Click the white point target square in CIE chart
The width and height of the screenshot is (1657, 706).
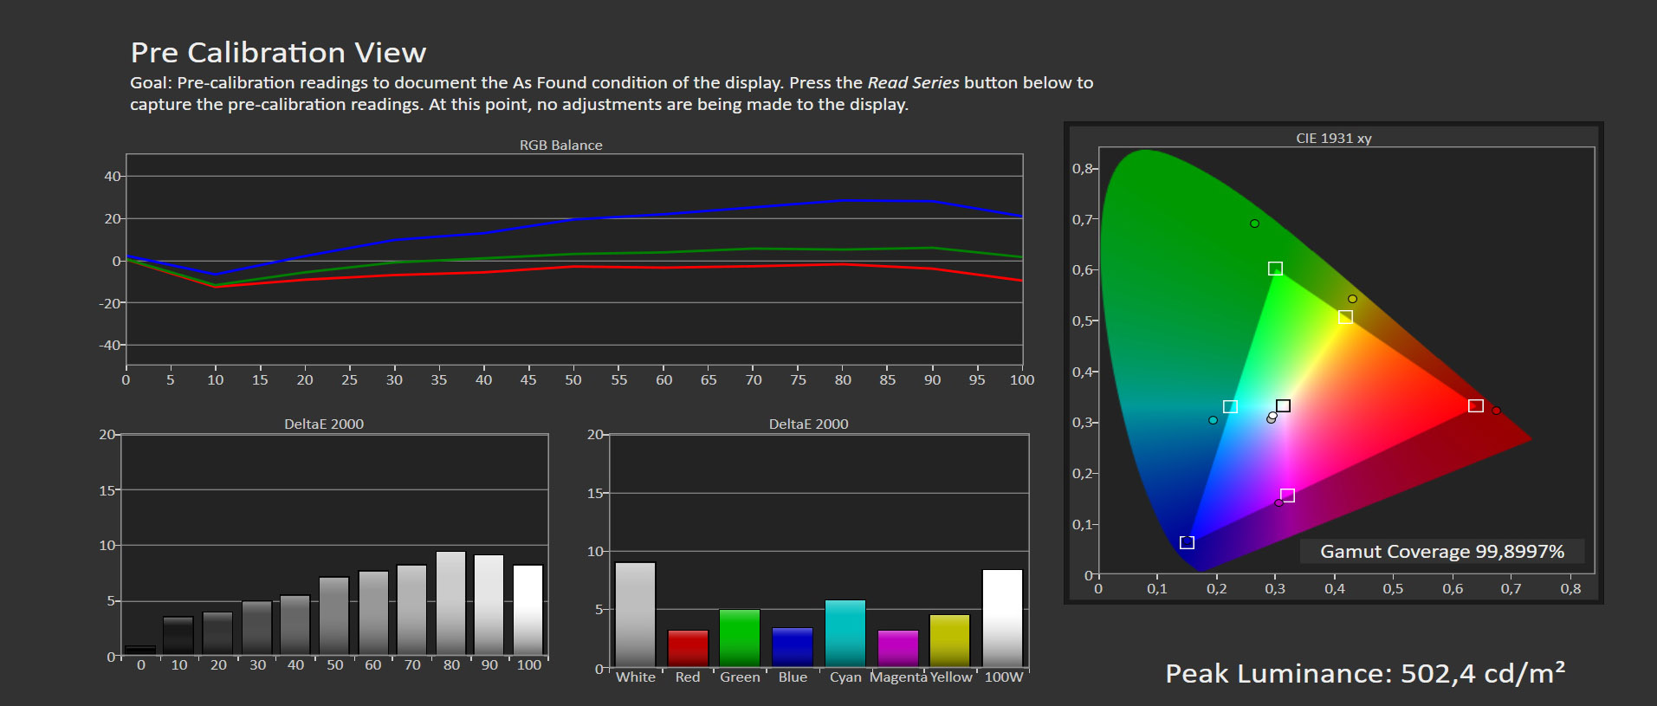[1284, 405]
